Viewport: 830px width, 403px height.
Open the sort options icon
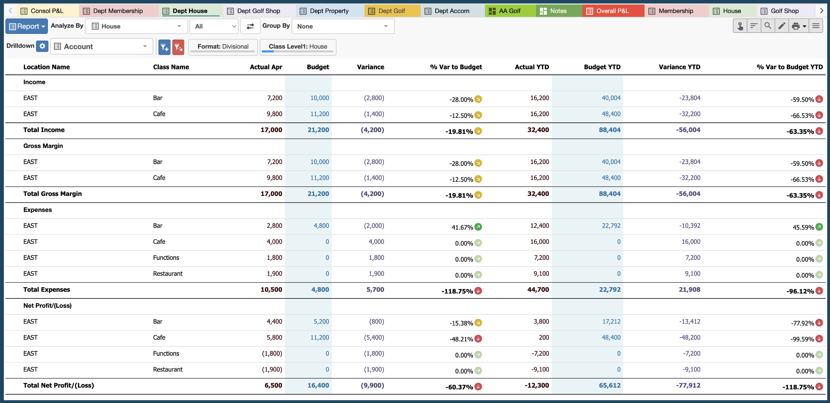click(x=754, y=26)
